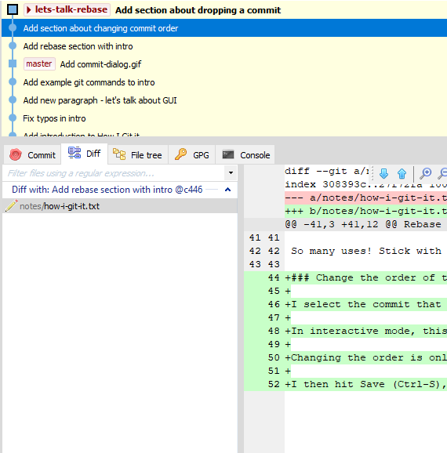Select file notes/how-i-git-it.txt
The width and height of the screenshot is (447, 453).
[120, 206]
